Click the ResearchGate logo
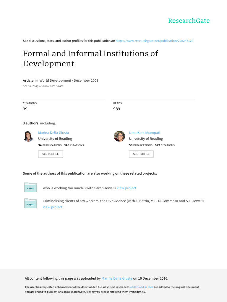Screen dimensions: 227x302 pos(189,21)
